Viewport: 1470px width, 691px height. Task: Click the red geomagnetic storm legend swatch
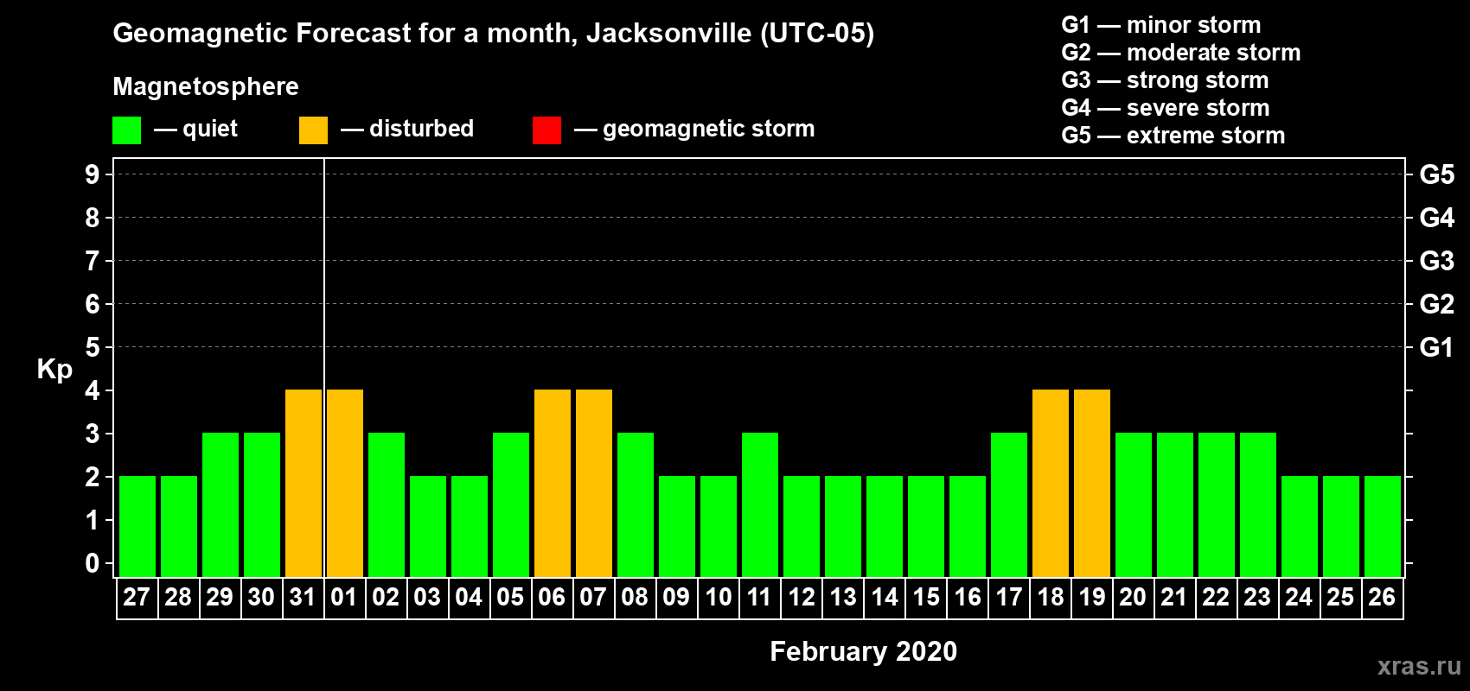[x=546, y=130]
